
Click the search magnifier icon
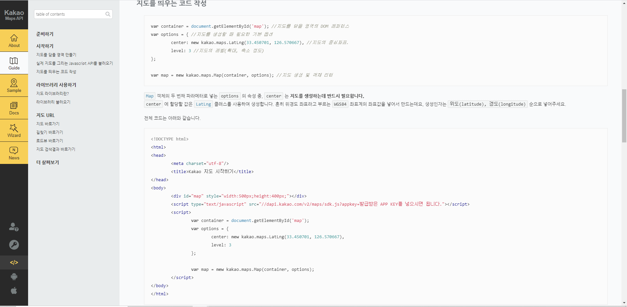click(108, 14)
